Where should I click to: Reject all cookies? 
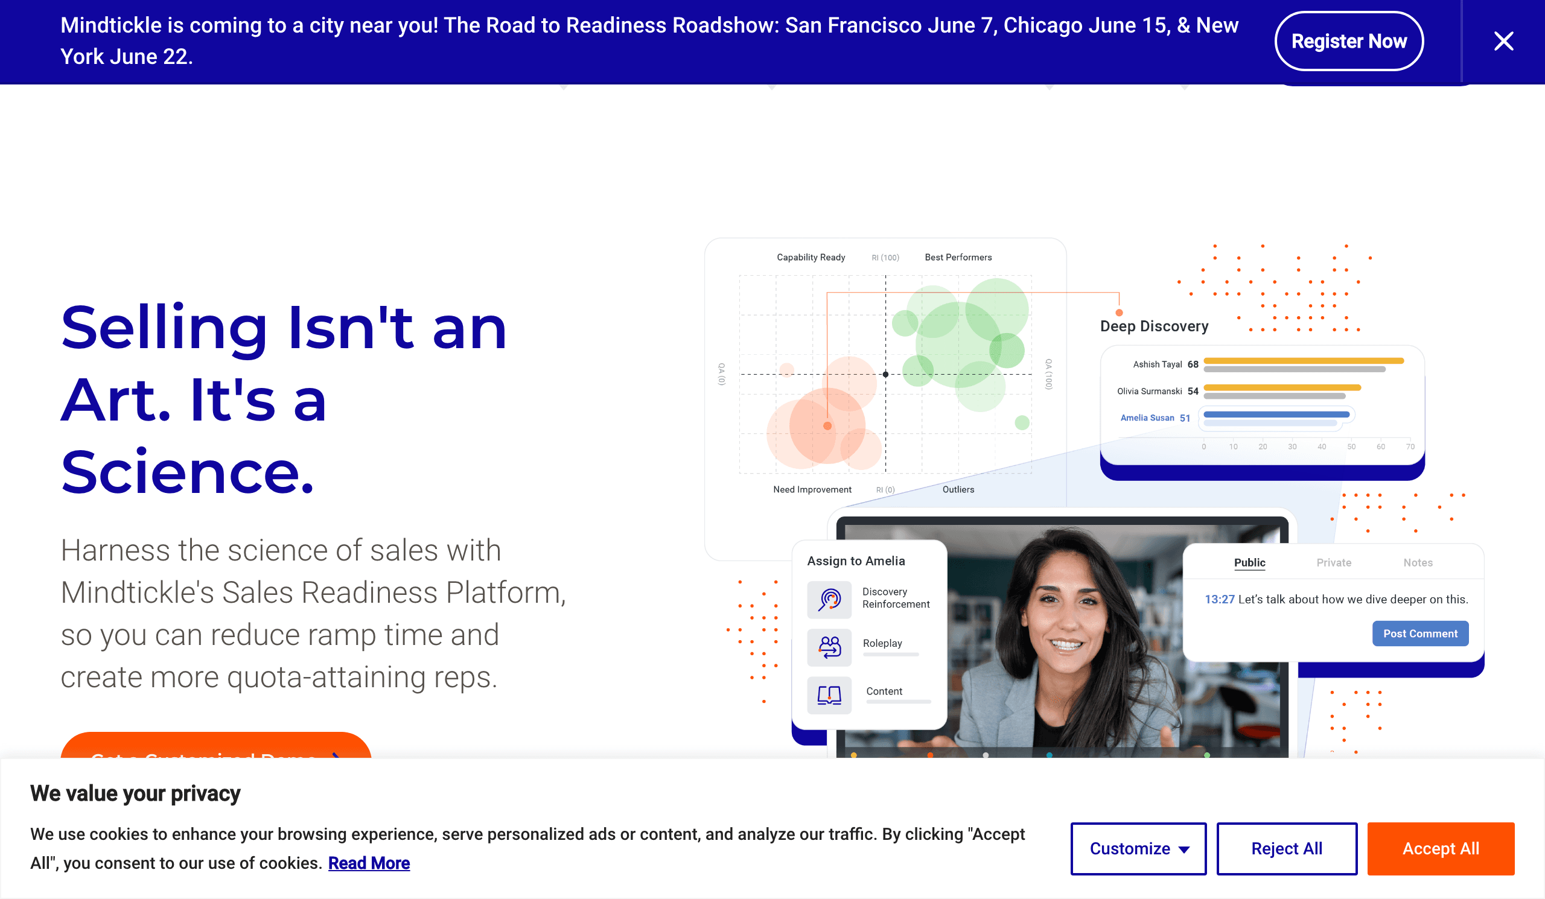(x=1286, y=848)
